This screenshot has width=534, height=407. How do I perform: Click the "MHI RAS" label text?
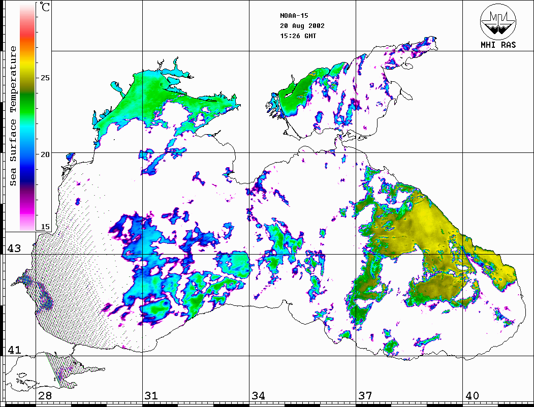[x=498, y=45]
